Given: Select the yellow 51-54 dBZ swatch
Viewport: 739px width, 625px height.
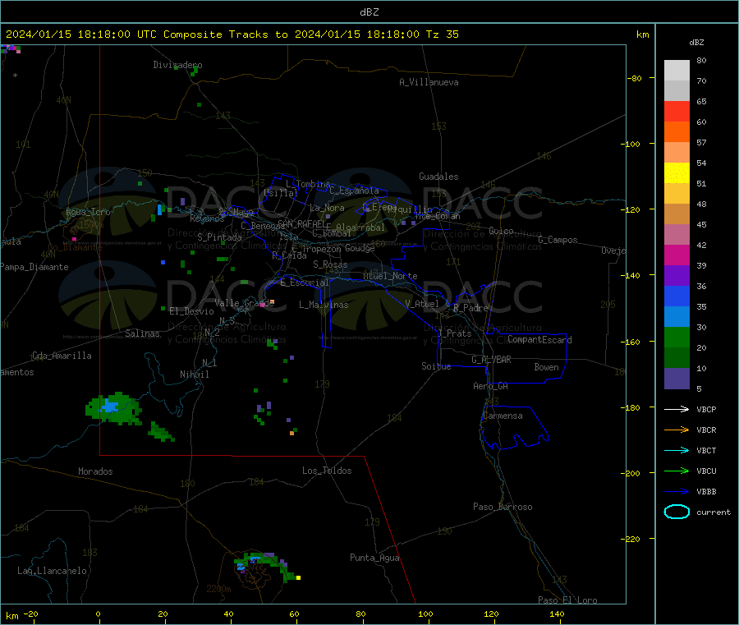Looking at the screenshot, I should 677,173.
